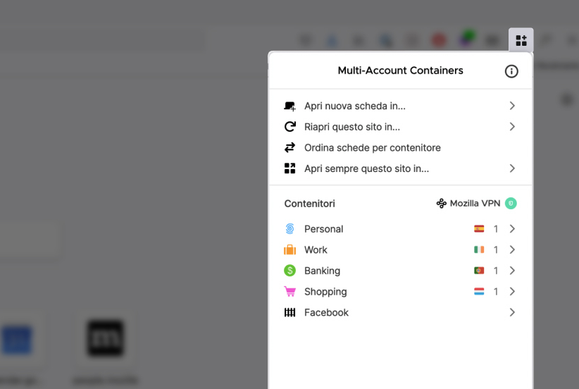The height and width of the screenshot is (389, 579).
Task: Open the info icon in panel header
Action: pos(511,71)
